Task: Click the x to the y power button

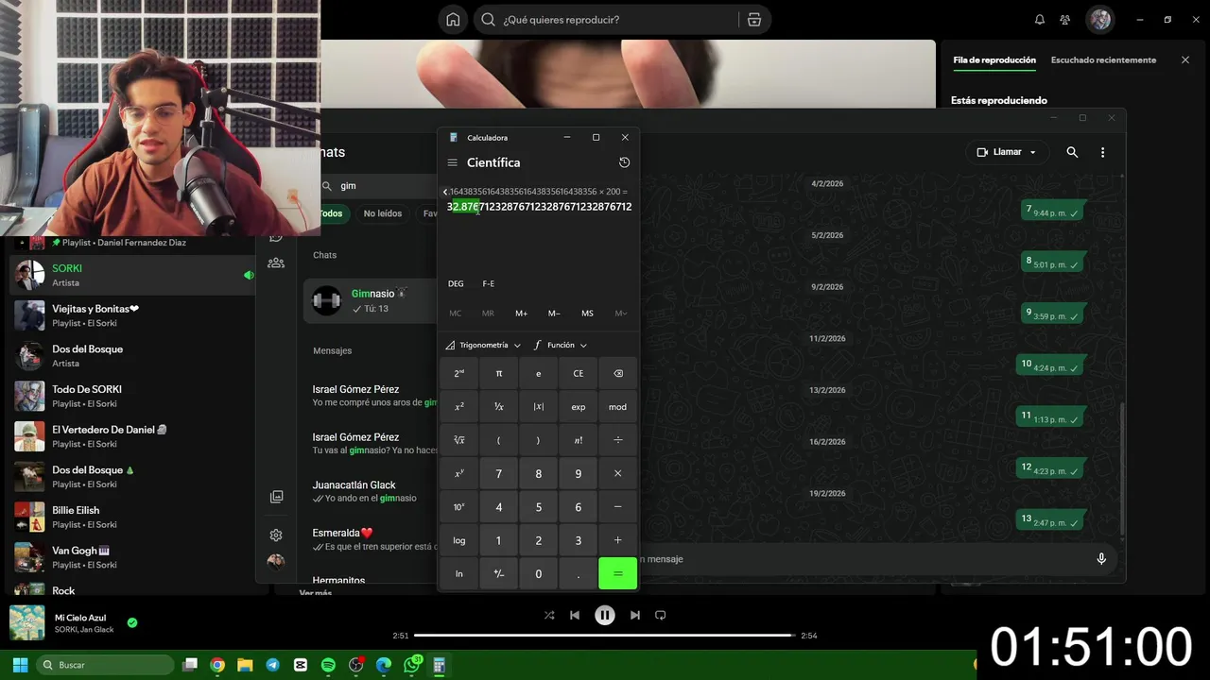Action: [459, 473]
